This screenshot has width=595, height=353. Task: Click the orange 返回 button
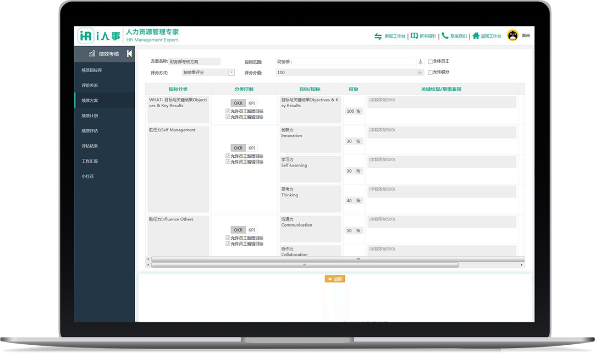[335, 279]
